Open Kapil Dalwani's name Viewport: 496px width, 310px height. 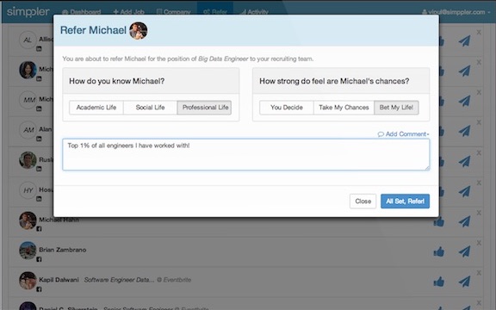click(59, 280)
